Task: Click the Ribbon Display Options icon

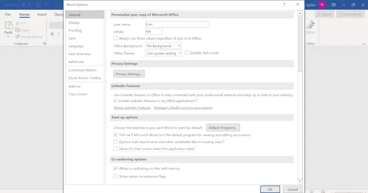Action: pos(333,5)
